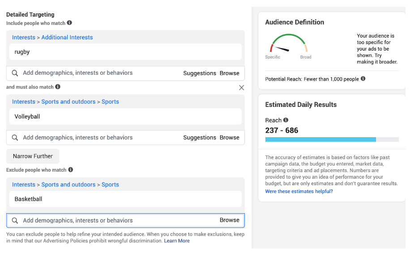Click the Audience Definition gauge meter

pyautogui.click(x=288, y=45)
